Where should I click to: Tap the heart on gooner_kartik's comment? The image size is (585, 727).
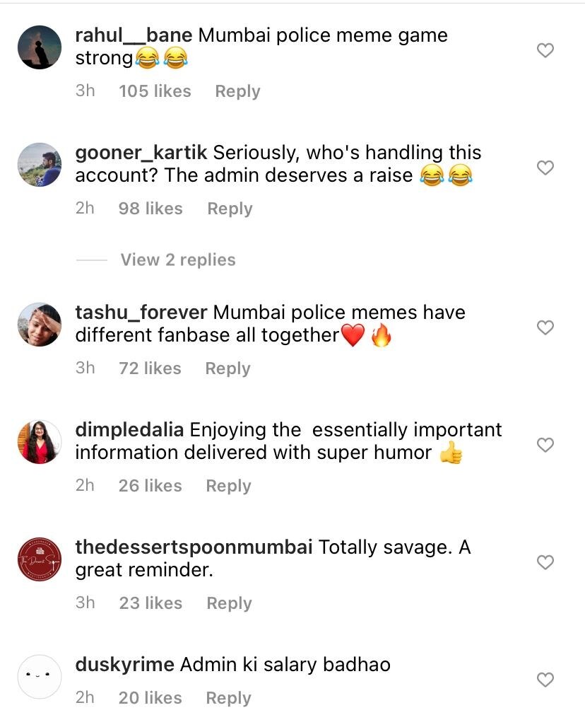(545, 168)
